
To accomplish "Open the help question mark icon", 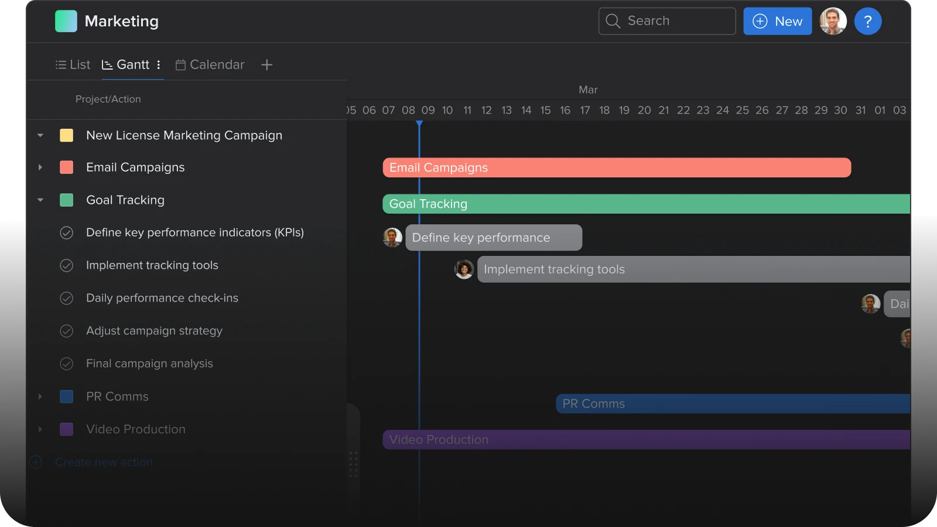I will coord(867,22).
